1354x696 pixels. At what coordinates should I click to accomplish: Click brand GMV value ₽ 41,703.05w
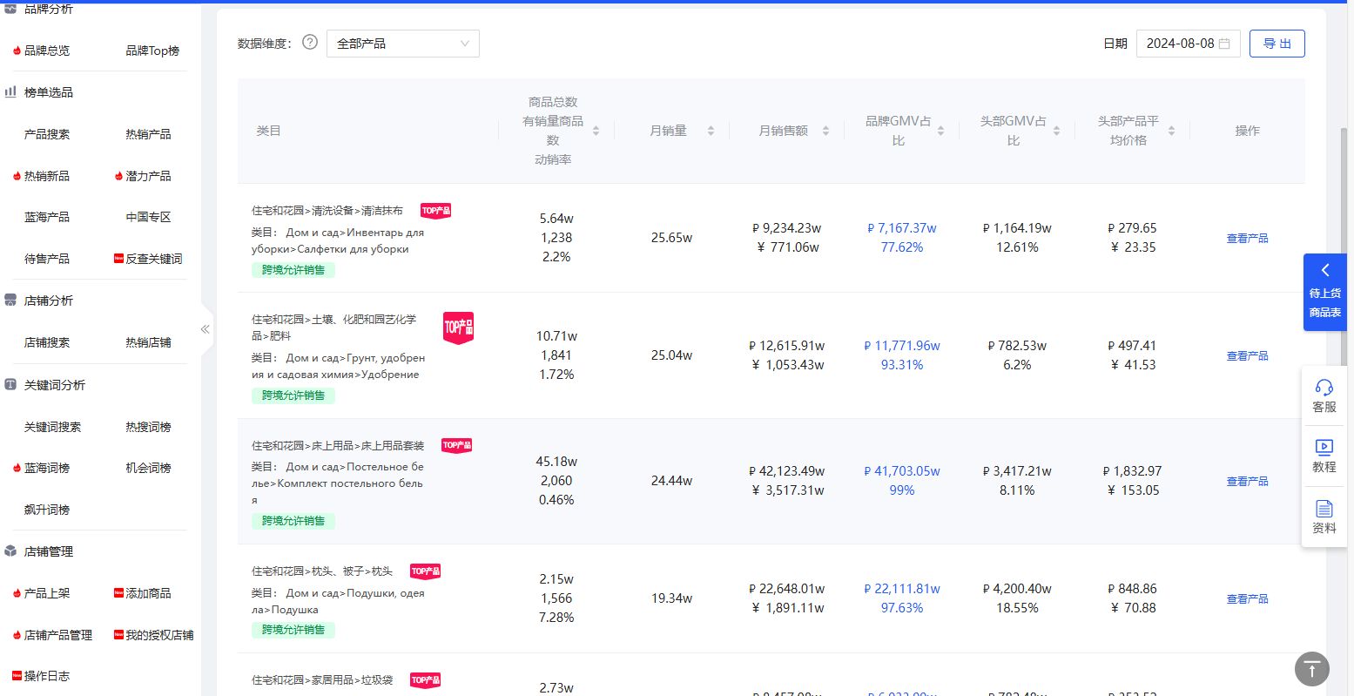coord(902,471)
